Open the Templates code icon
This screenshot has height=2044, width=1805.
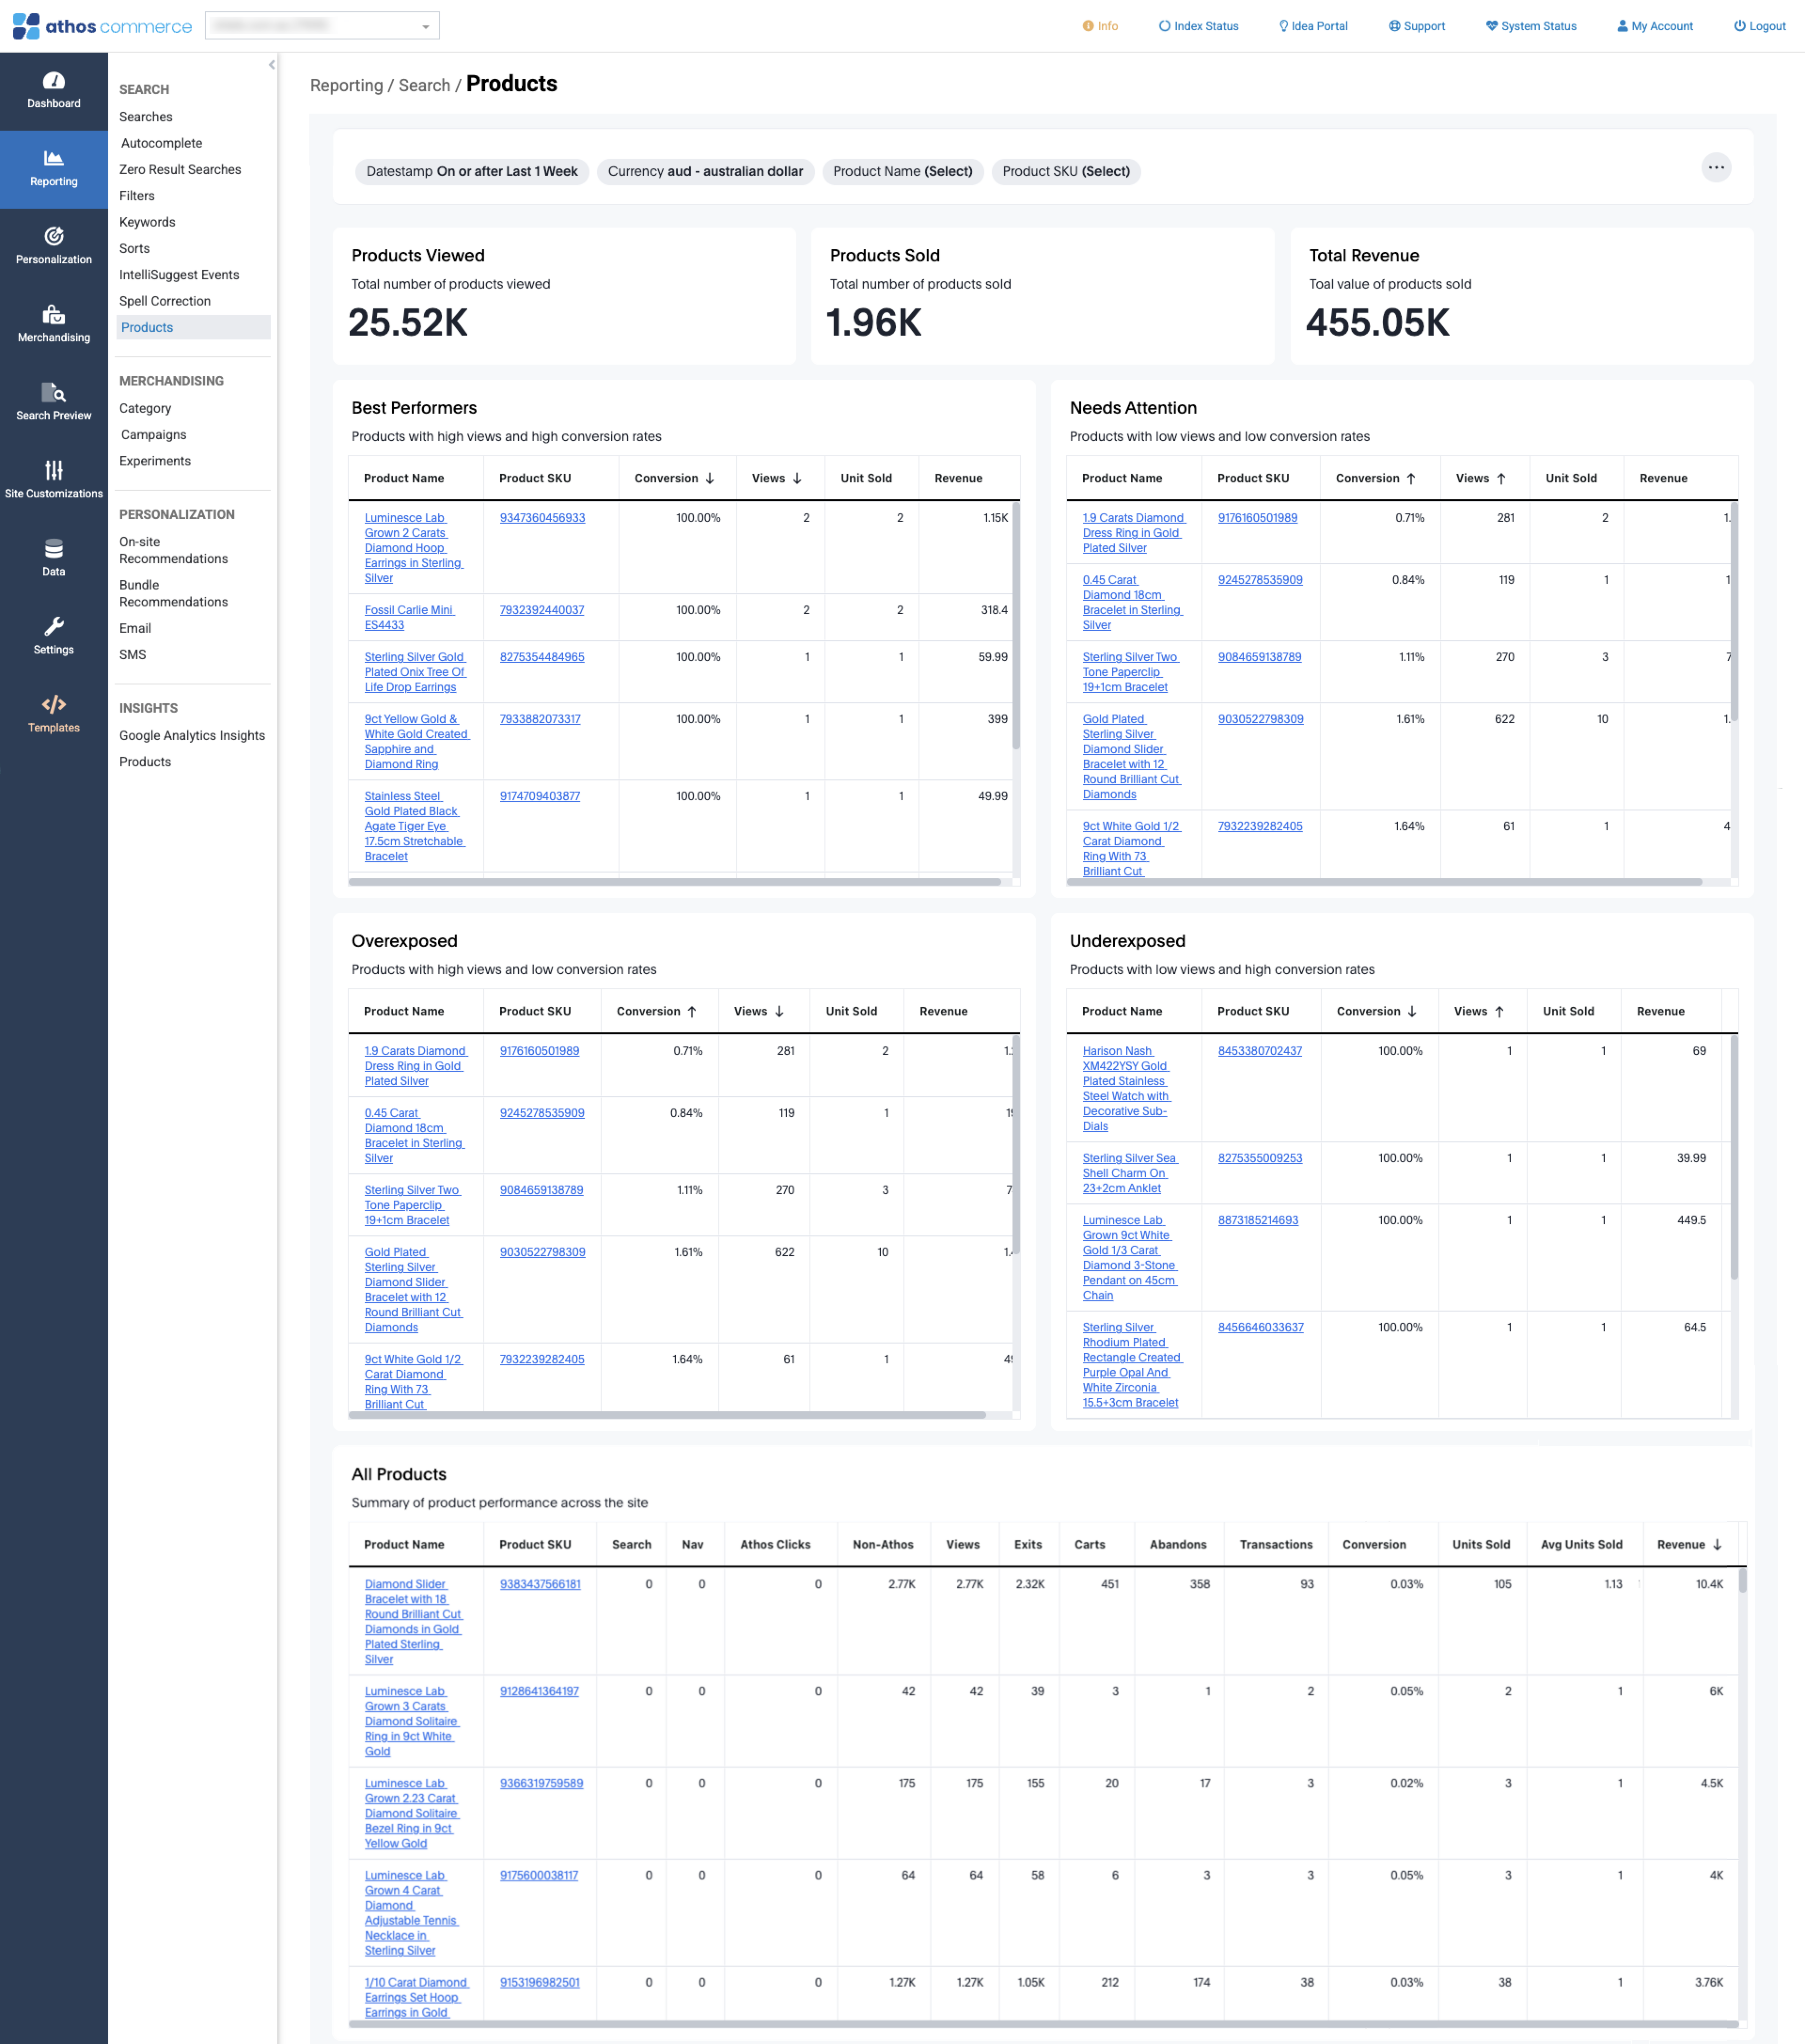pos(54,705)
